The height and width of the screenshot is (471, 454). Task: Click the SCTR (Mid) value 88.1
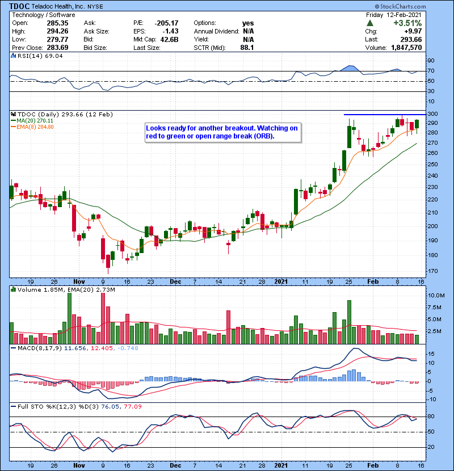coord(247,48)
